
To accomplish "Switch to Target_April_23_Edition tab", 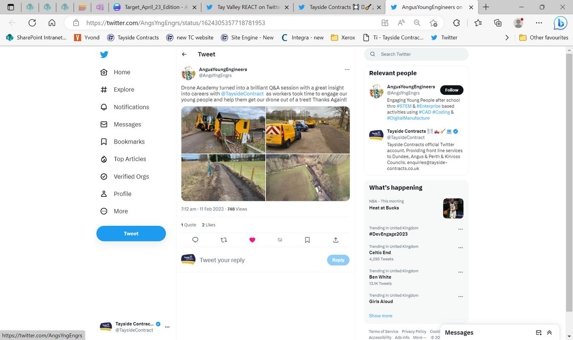I will (x=155, y=7).
